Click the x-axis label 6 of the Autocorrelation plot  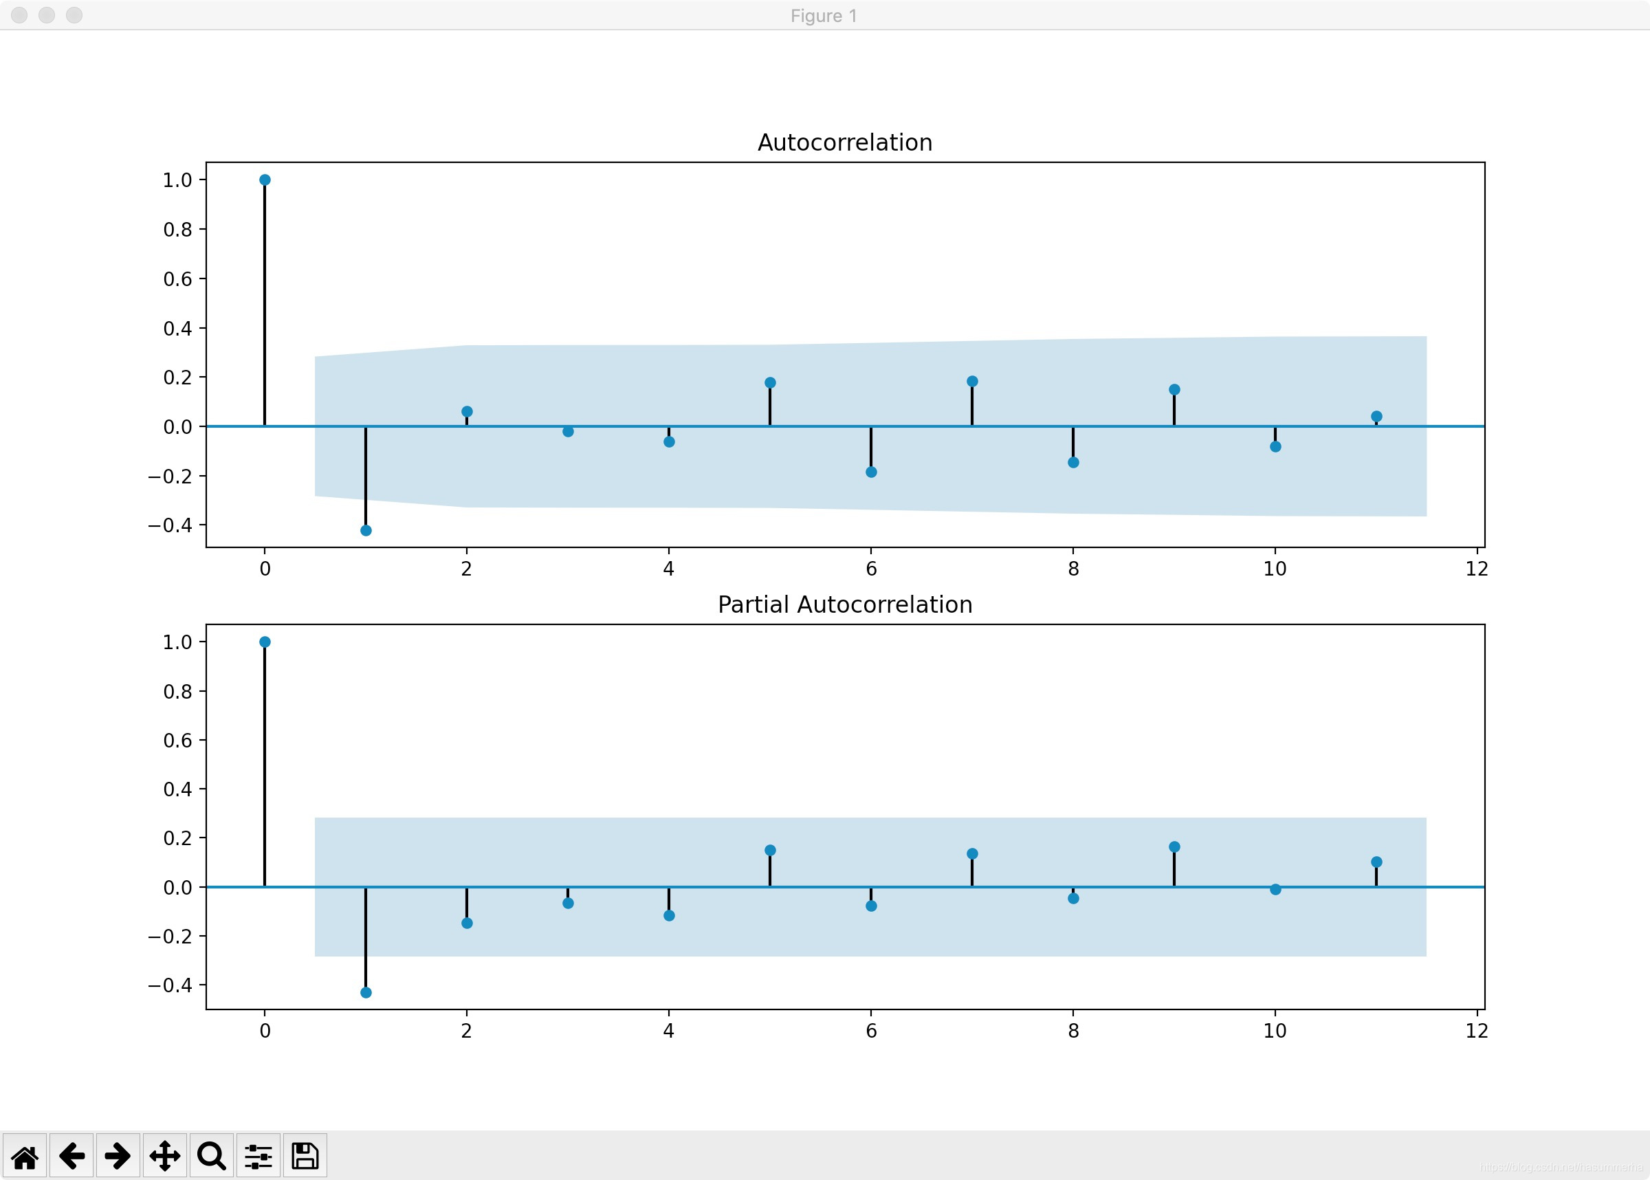tap(872, 568)
